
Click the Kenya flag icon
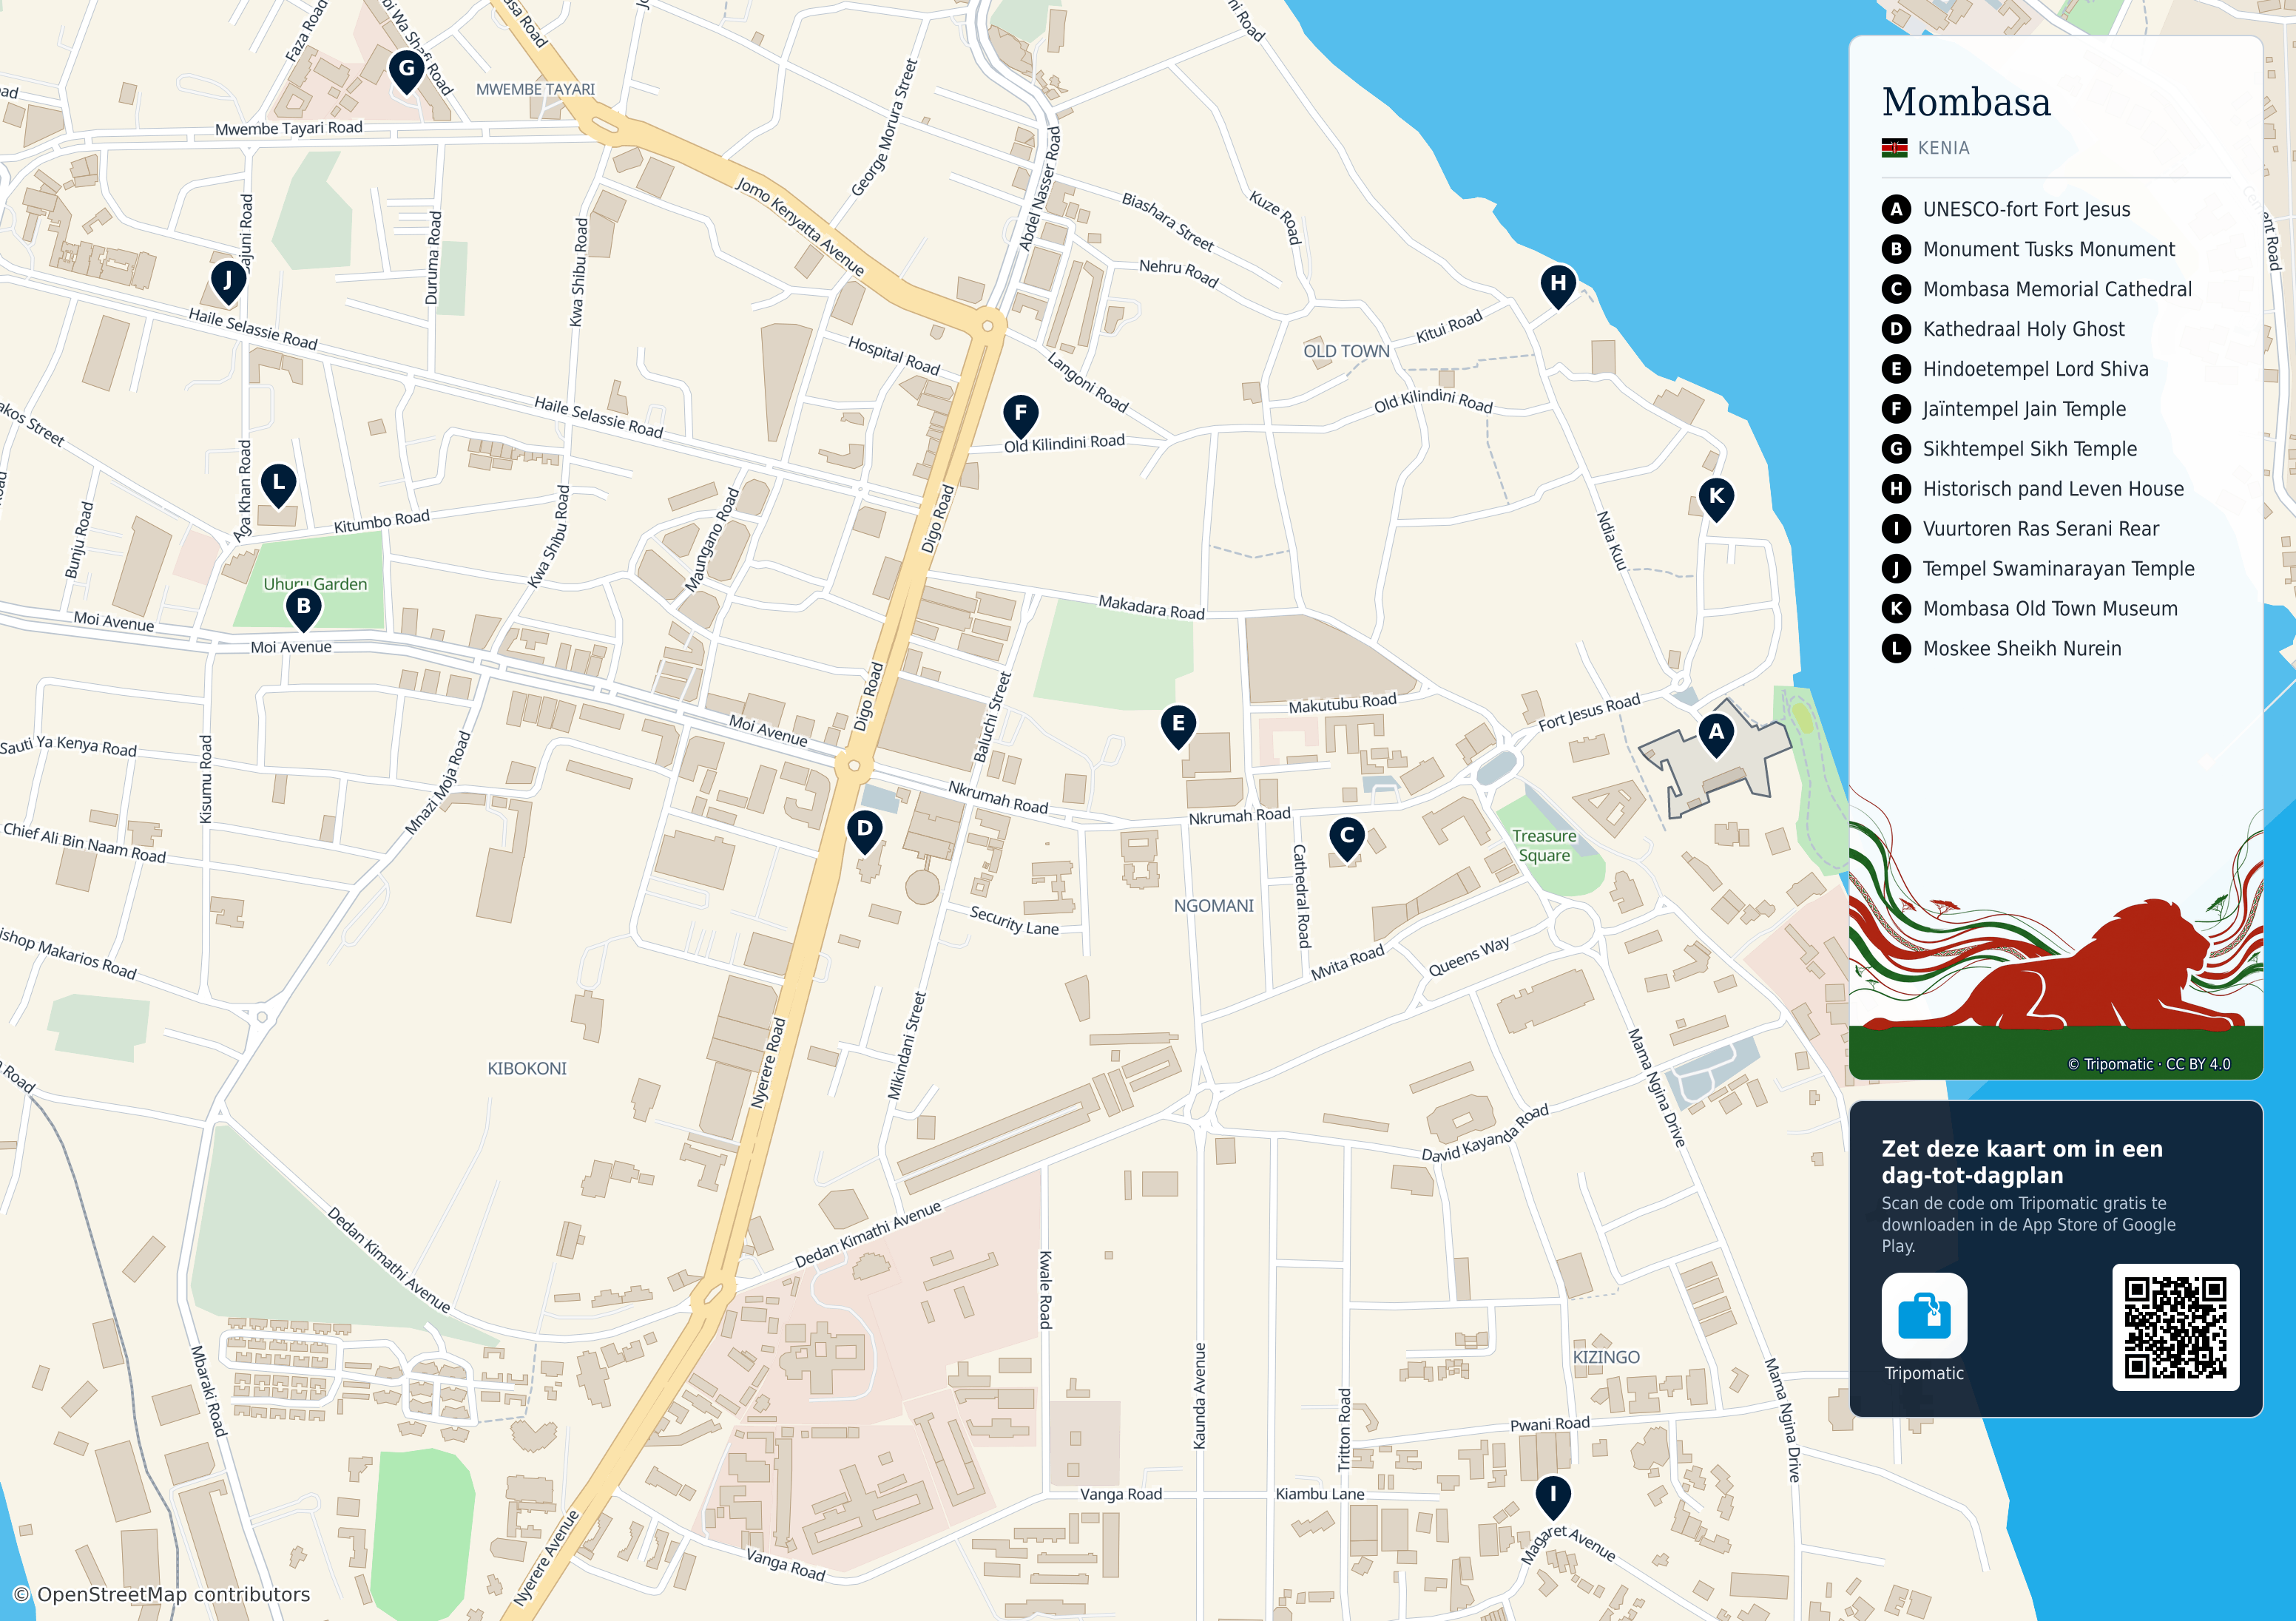1894,148
